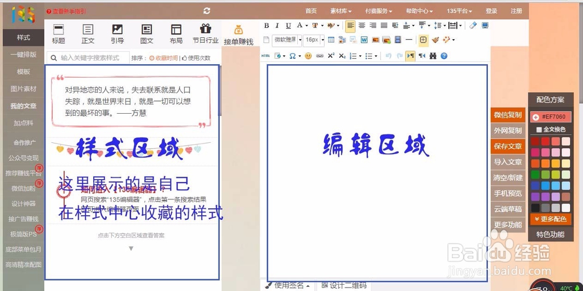Image resolution: width=583 pixels, height=291 pixels.
Task: Enable 全文换色 checkbox
Action: (x=539, y=130)
